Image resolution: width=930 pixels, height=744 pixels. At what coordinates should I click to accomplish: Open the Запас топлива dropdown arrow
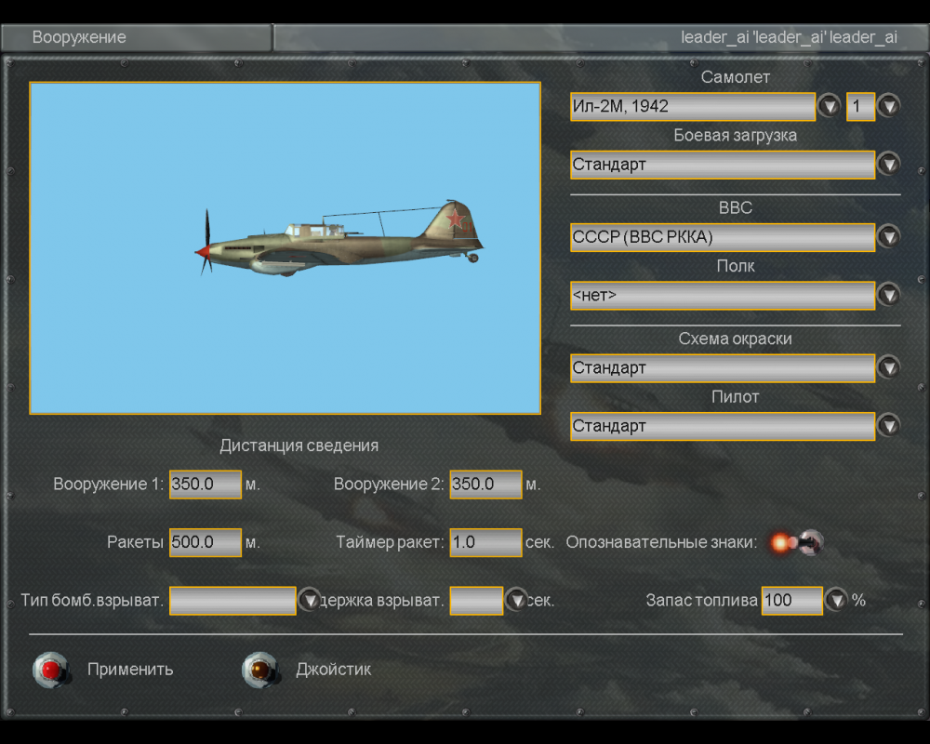[x=836, y=601]
